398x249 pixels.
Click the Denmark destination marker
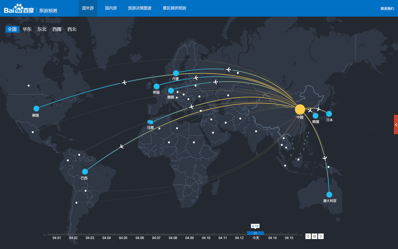coord(176,73)
